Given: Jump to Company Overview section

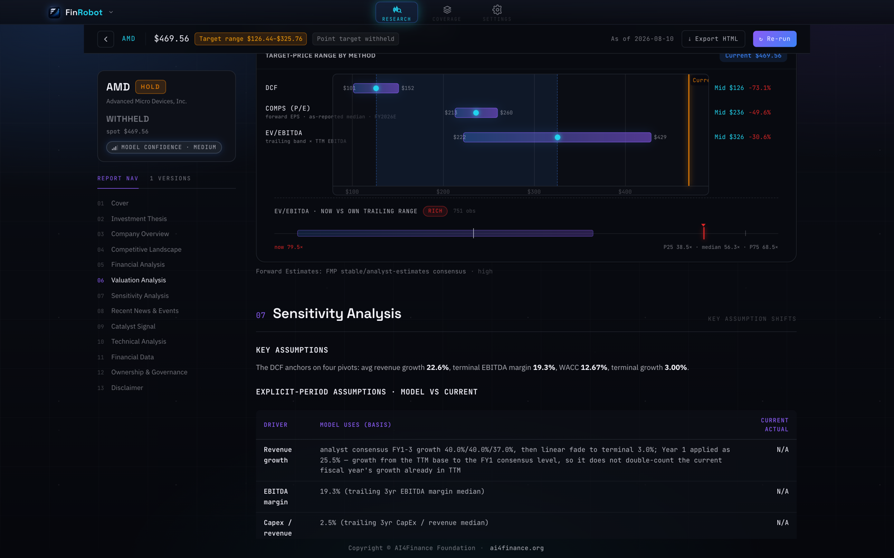Looking at the screenshot, I should tap(140, 234).
